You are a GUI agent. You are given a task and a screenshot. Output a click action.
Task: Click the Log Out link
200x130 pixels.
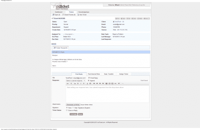pos(142,5)
